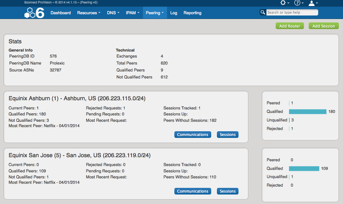Click the Qualified 180 bar in Ashburn chart

(x=307, y=112)
